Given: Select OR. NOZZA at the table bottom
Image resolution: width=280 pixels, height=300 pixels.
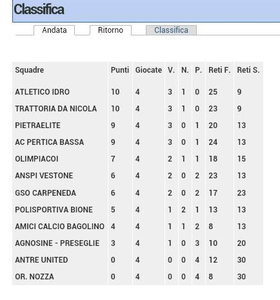Looking at the screenshot, I should tap(34, 277).
